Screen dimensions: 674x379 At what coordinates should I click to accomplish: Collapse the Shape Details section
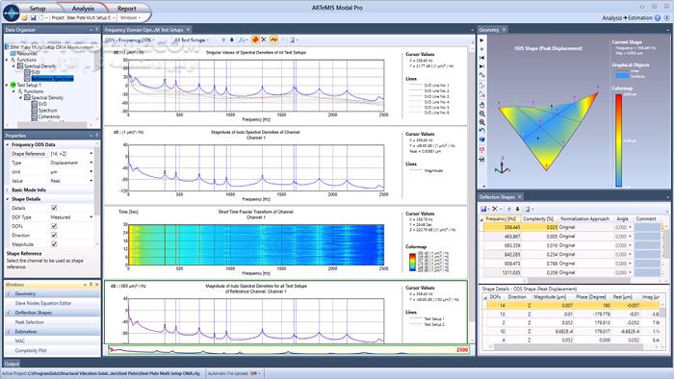8,199
